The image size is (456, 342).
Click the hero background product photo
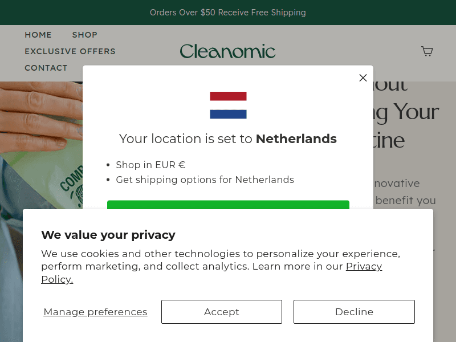tap(40, 142)
